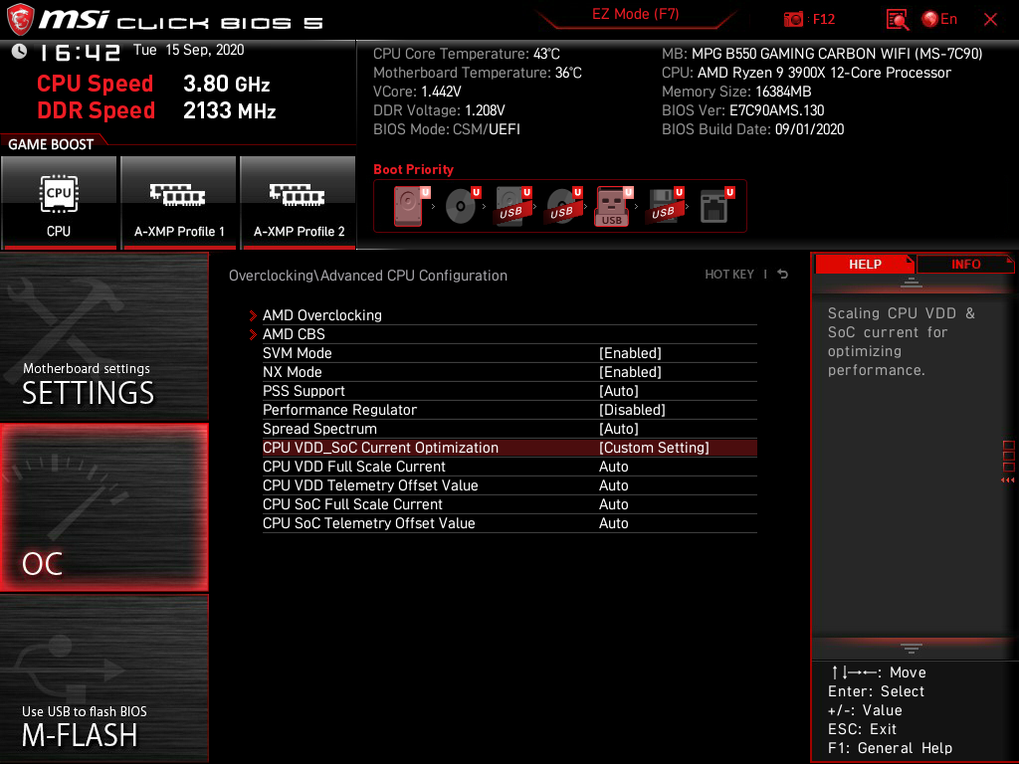This screenshot has width=1019, height=764.
Task: Select the network boot device icon
Action: pyautogui.click(x=716, y=206)
